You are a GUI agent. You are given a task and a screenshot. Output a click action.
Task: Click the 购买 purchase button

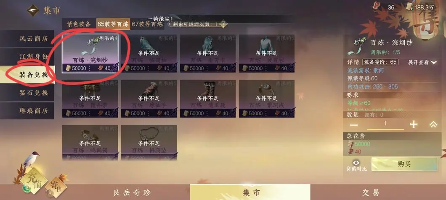point(404,164)
